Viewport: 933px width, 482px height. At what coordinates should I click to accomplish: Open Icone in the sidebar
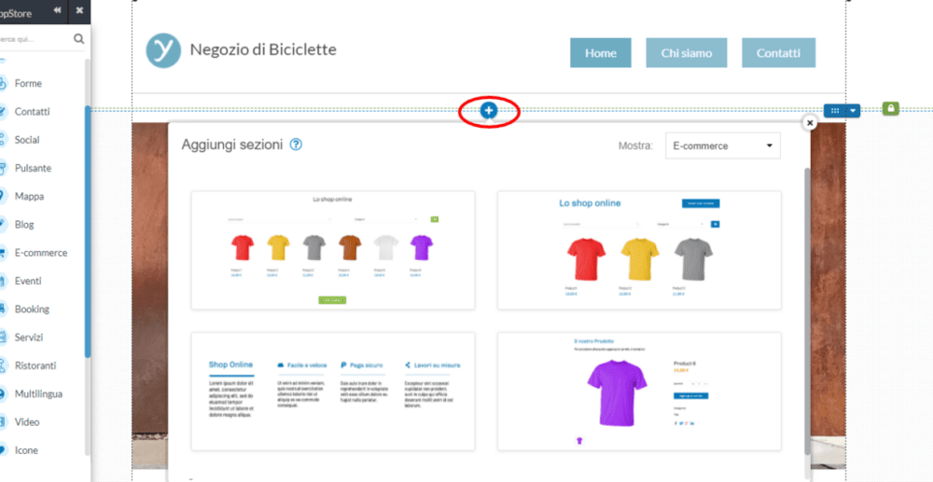click(26, 450)
